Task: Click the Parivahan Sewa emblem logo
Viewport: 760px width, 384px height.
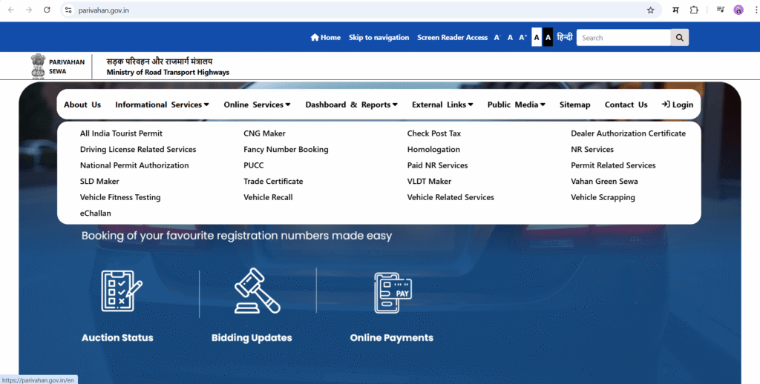Action: (38, 67)
